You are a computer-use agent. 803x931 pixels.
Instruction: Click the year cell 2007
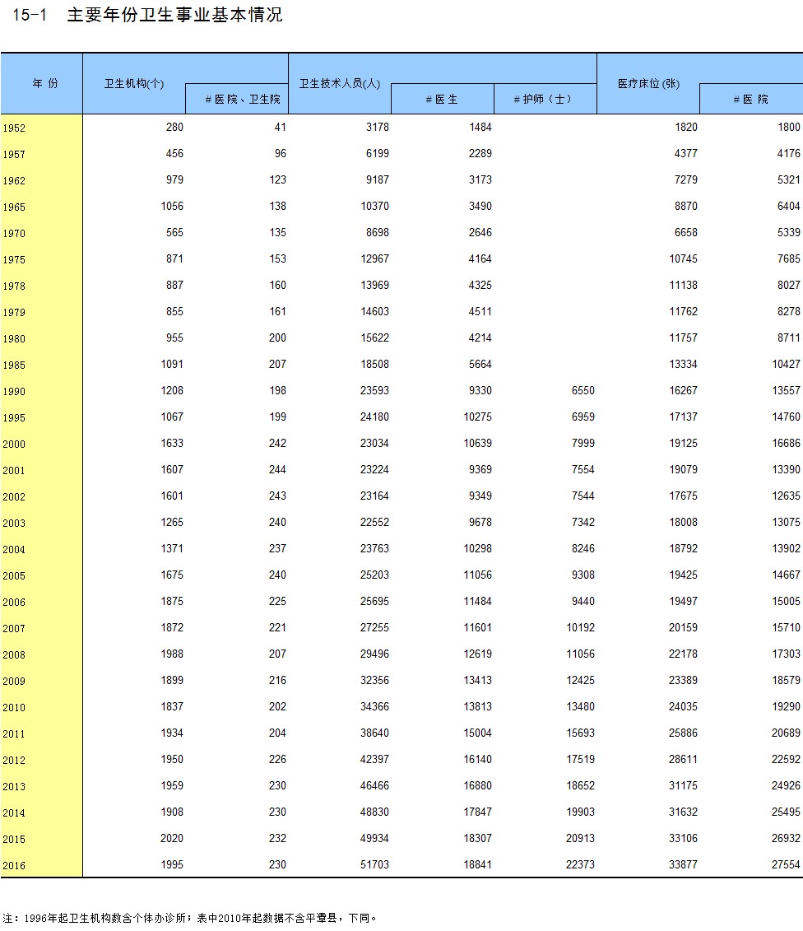14,628
